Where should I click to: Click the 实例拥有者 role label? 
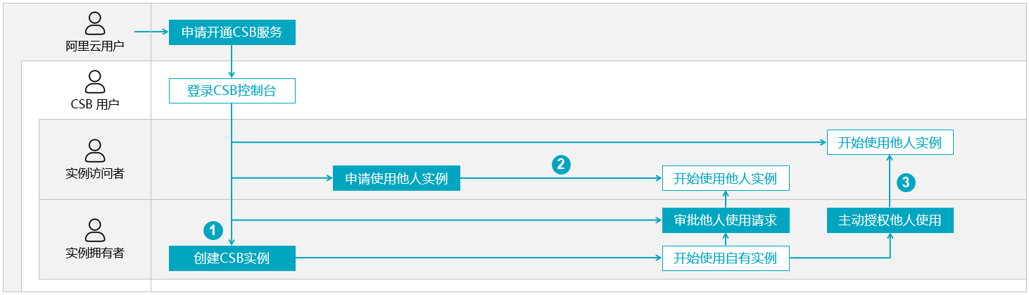[95, 253]
